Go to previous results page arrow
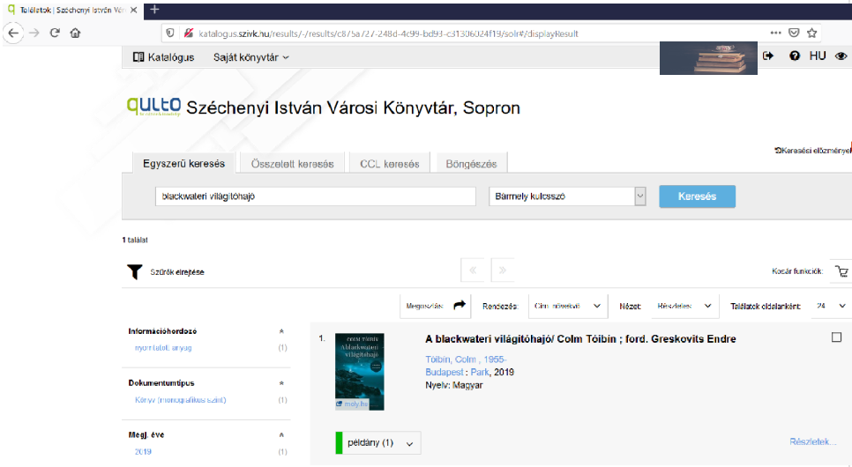 tap(473, 271)
